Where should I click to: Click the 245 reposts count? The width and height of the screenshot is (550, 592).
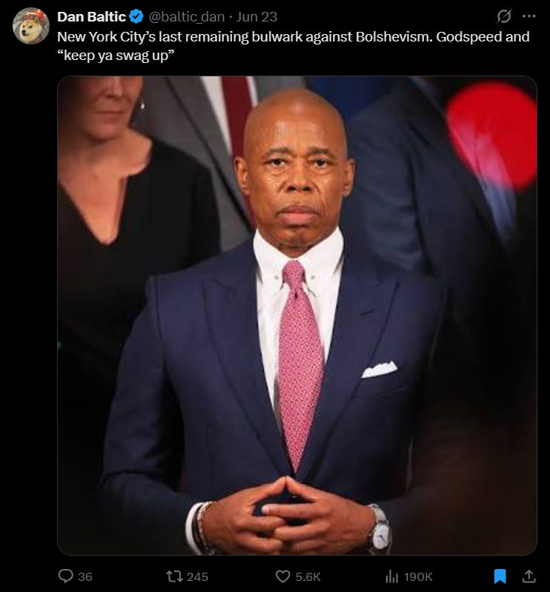click(198, 576)
